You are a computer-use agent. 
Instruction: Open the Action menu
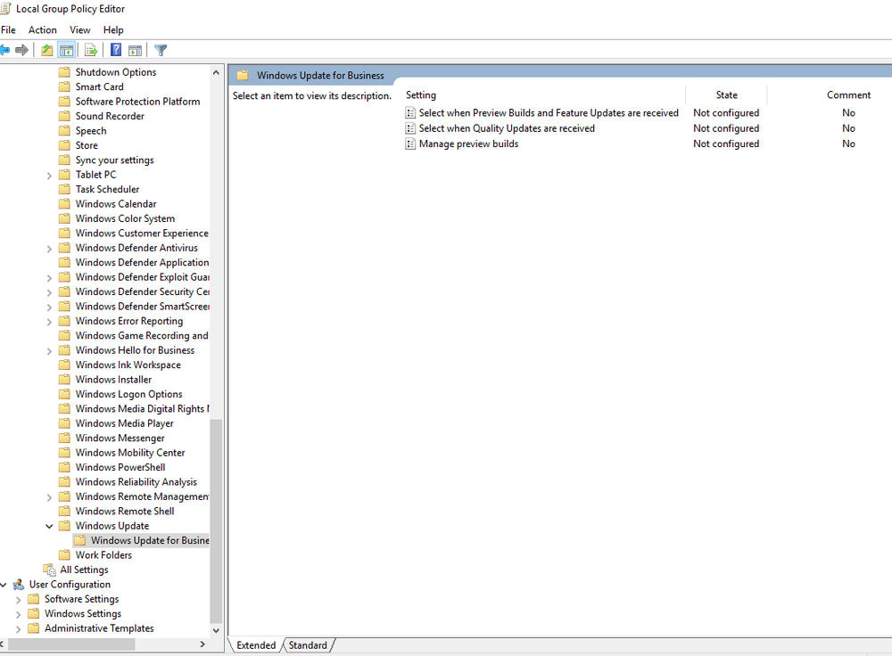tap(43, 29)
